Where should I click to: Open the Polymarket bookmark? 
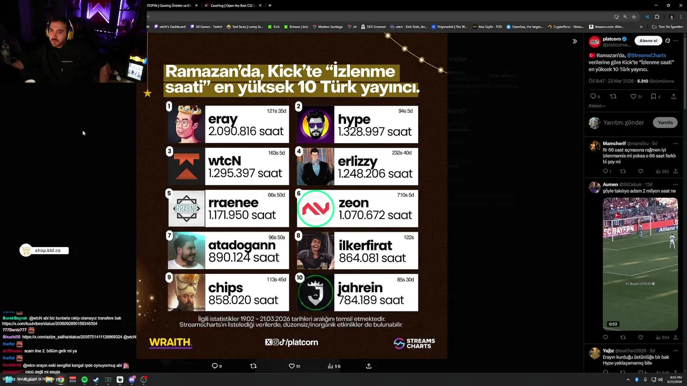pyautogui.click(x=449, y=27)
